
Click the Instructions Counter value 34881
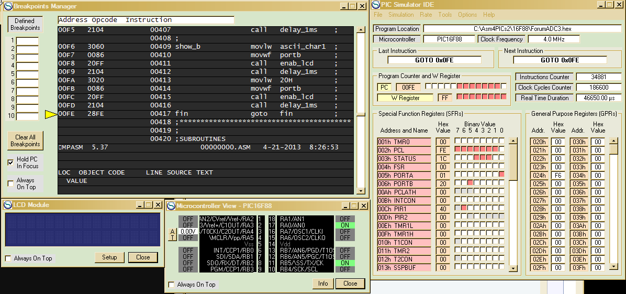(x=598, y=77)
